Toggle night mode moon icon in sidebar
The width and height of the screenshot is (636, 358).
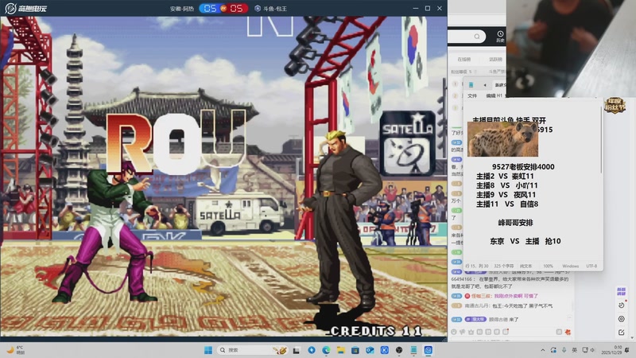tap(621, 305)
